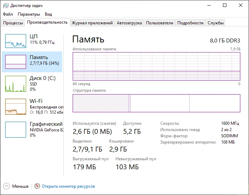
Task: Open the Wi-Fi network graph thumbnail
Action: [16, 107]
